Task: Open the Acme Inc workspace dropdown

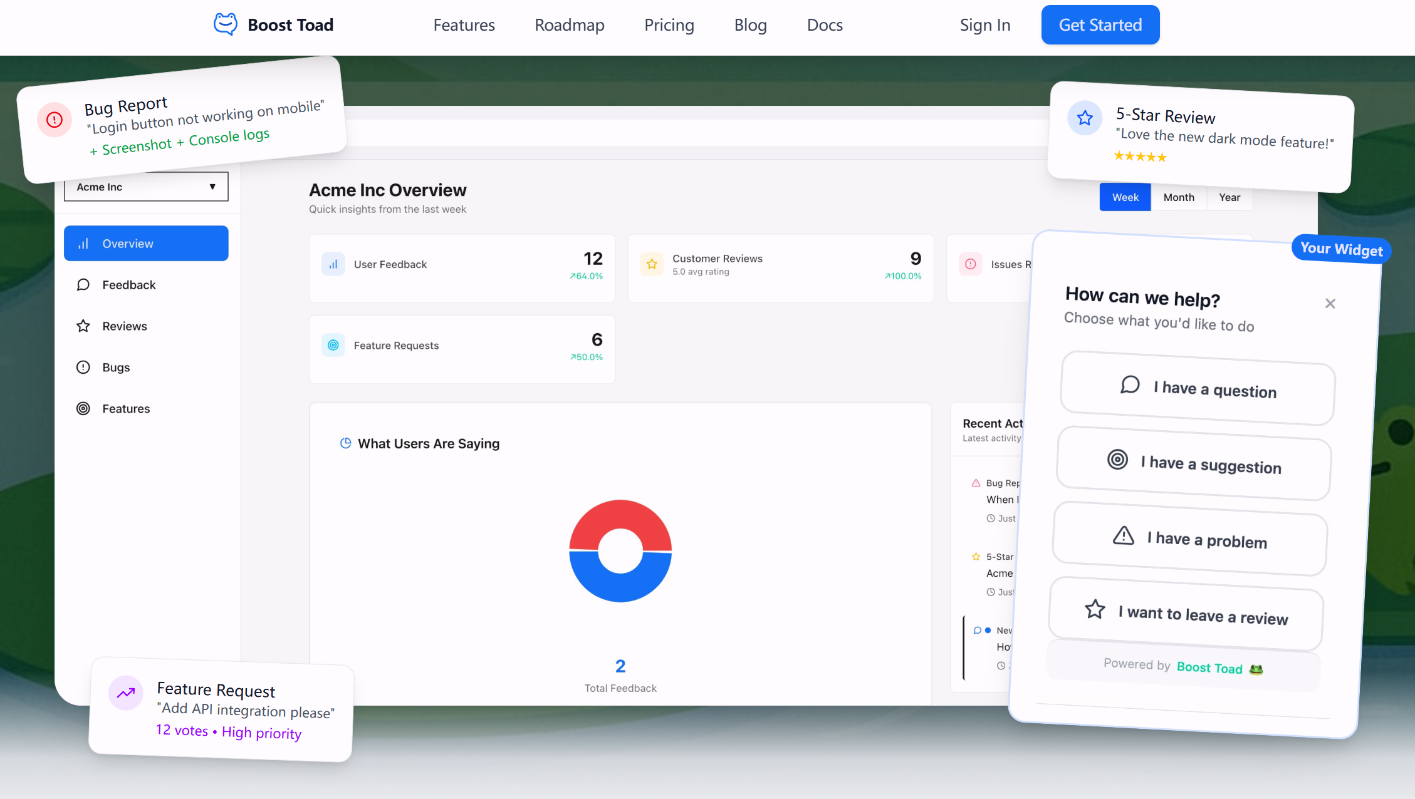Action: 146,187
